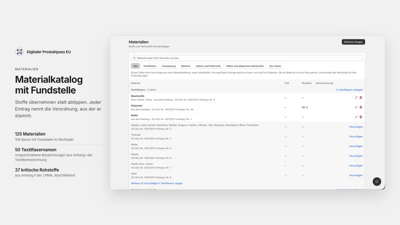Expand Weitere 41 Vorschläge in Textilfasern zeigen
The width and height of the screenshot is (400, 225).
tap(156, 183)
